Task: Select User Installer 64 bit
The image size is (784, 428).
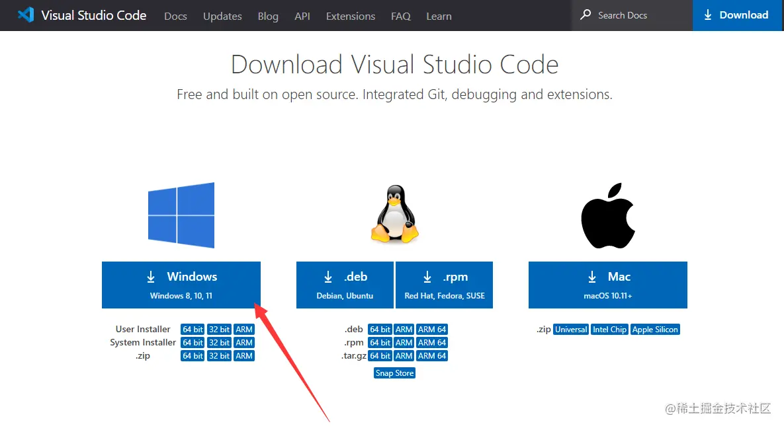Action: click(x=193, y=329)
